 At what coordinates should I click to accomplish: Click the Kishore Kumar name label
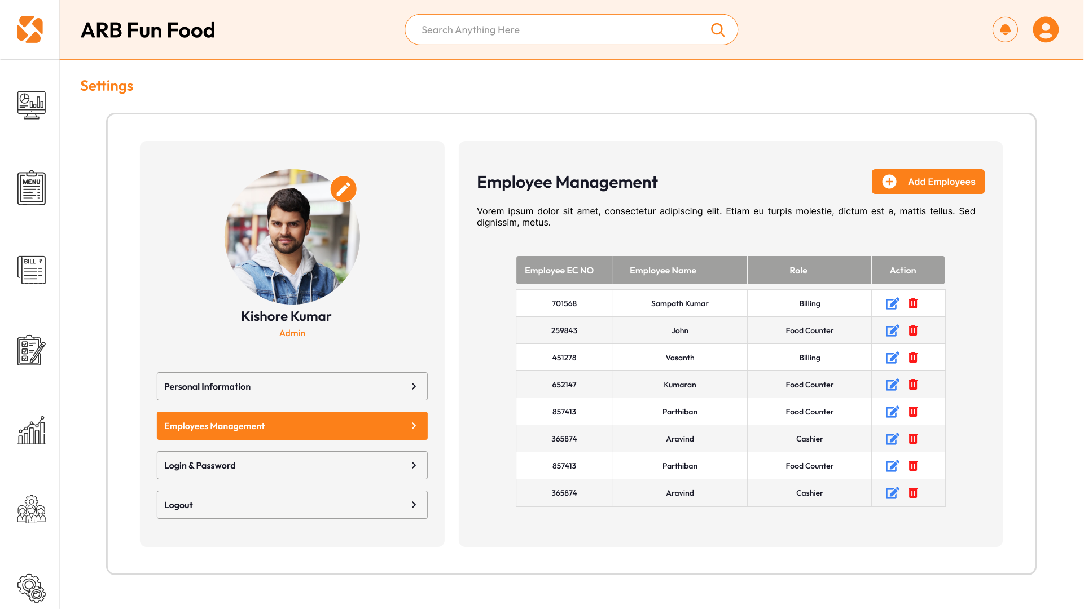[286, 316]
